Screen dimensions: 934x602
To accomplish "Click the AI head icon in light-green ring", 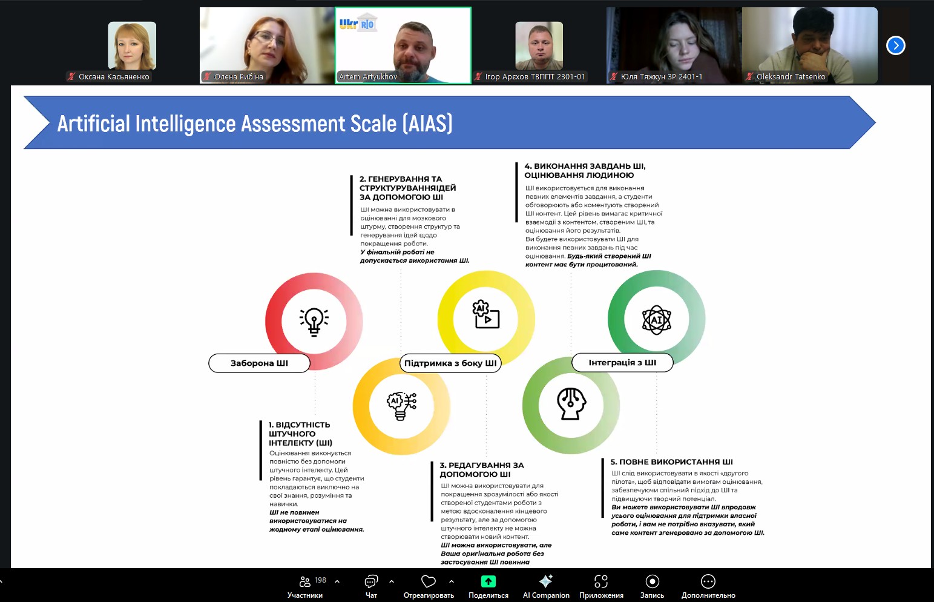I will coord(571,404).
